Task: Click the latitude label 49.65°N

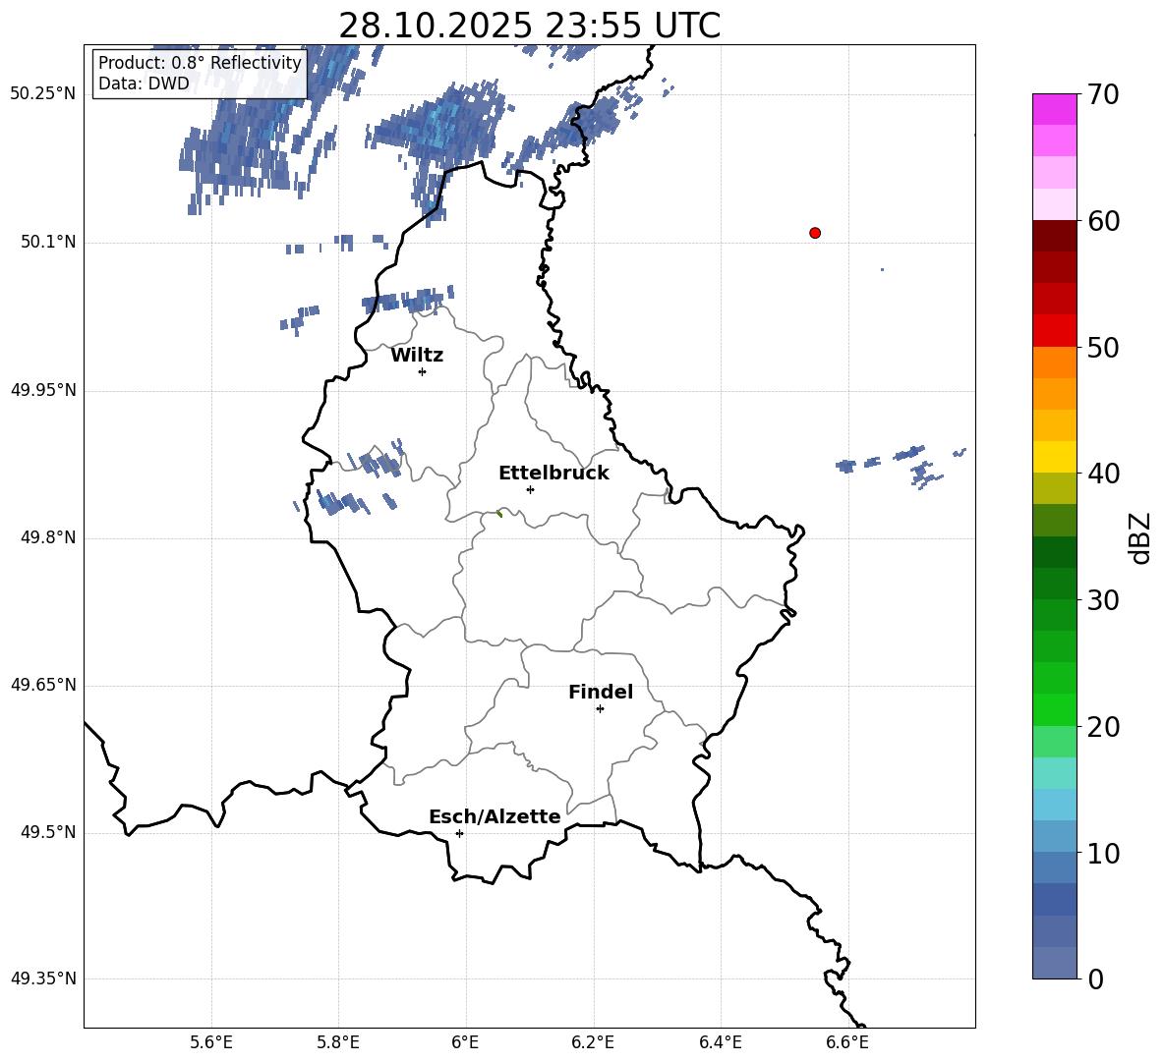Action: pos(43,685)
